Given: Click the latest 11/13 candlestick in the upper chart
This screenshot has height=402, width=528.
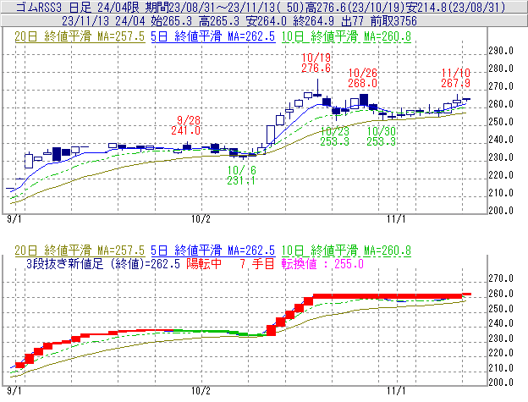Looking at the screenshot, I should click(x=466, y=99).
